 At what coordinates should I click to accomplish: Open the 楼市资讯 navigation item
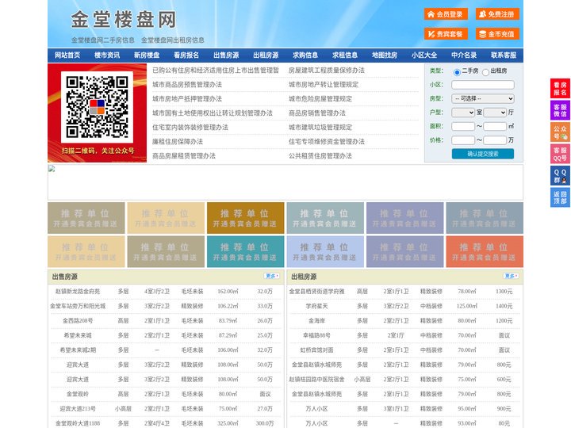coord(107,55)
